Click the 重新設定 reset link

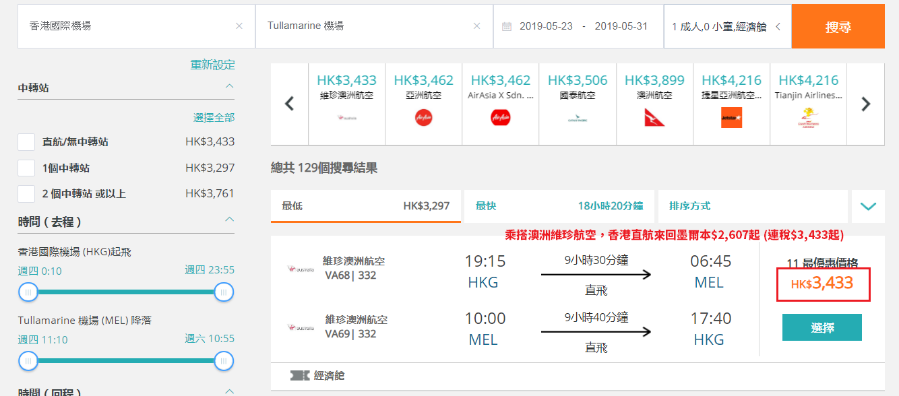point(213,65)
